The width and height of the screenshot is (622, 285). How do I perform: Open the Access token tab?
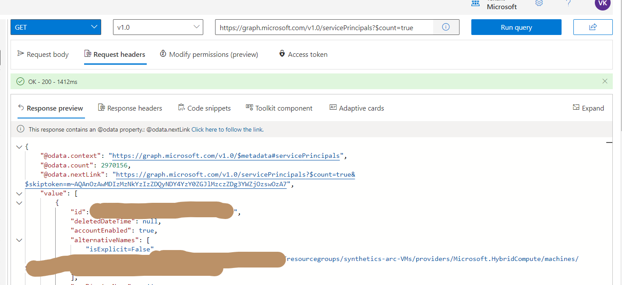click(303, 54)
